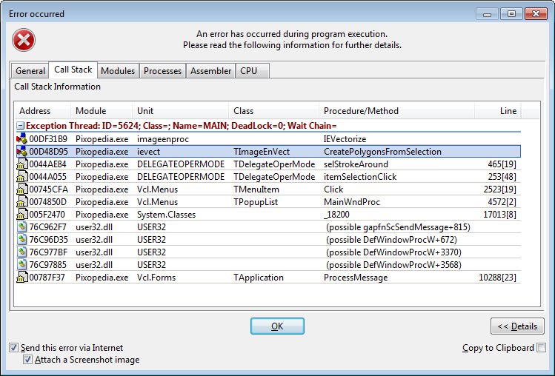Click the OK button
This screenshot has width=555, height=376.
[277, 326]
